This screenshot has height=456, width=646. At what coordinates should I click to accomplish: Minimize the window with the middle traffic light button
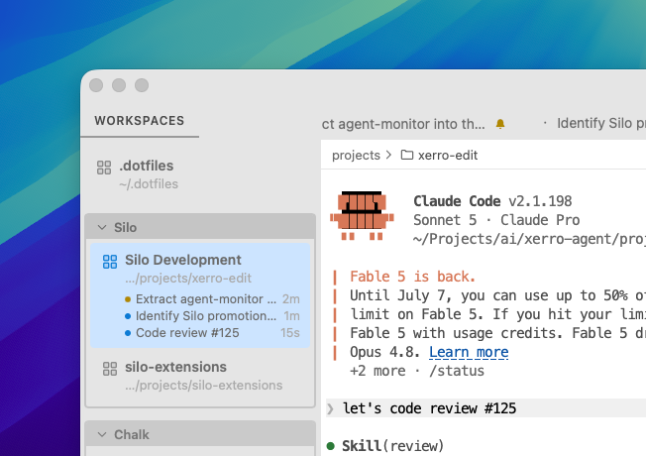pyautogui.click(x=119, y=85)
